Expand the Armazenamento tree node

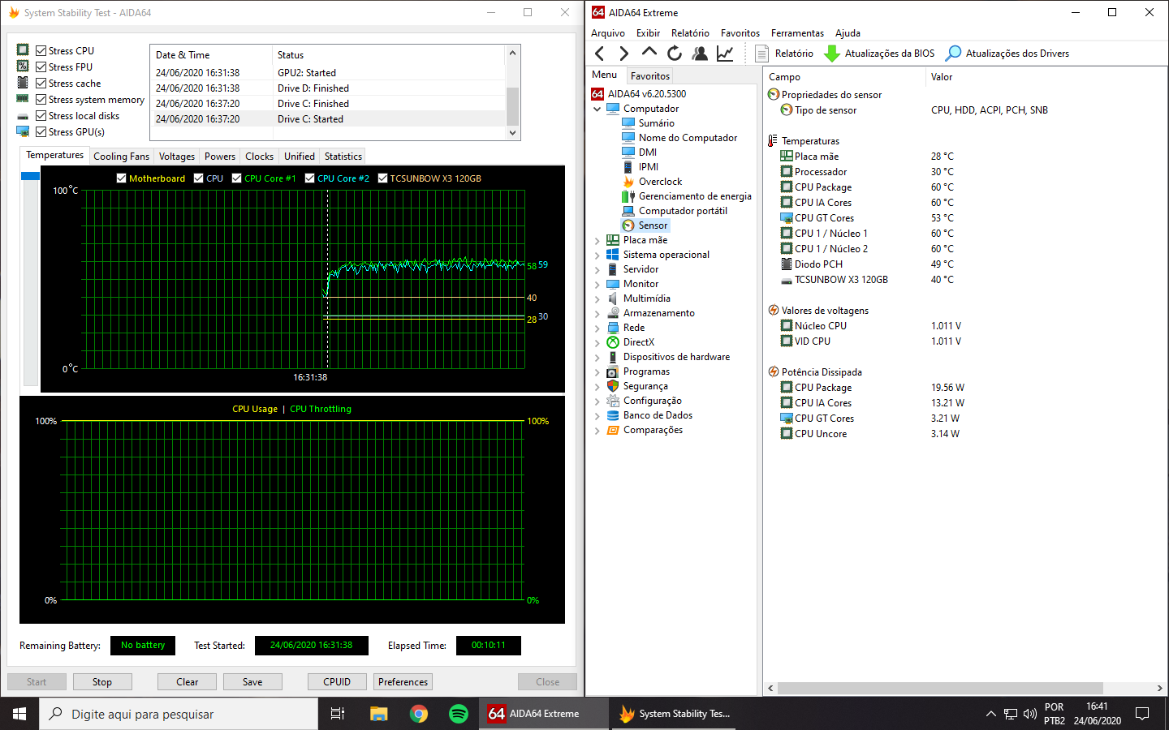click(x=597, y=313)
